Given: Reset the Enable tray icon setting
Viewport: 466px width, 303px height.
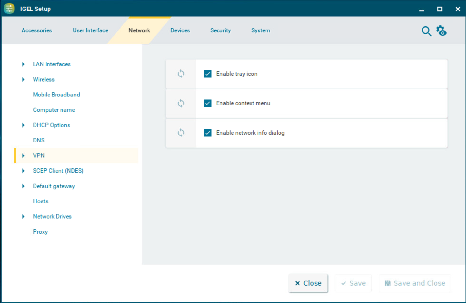Looking at the screenshot, I should coord(181,74).
